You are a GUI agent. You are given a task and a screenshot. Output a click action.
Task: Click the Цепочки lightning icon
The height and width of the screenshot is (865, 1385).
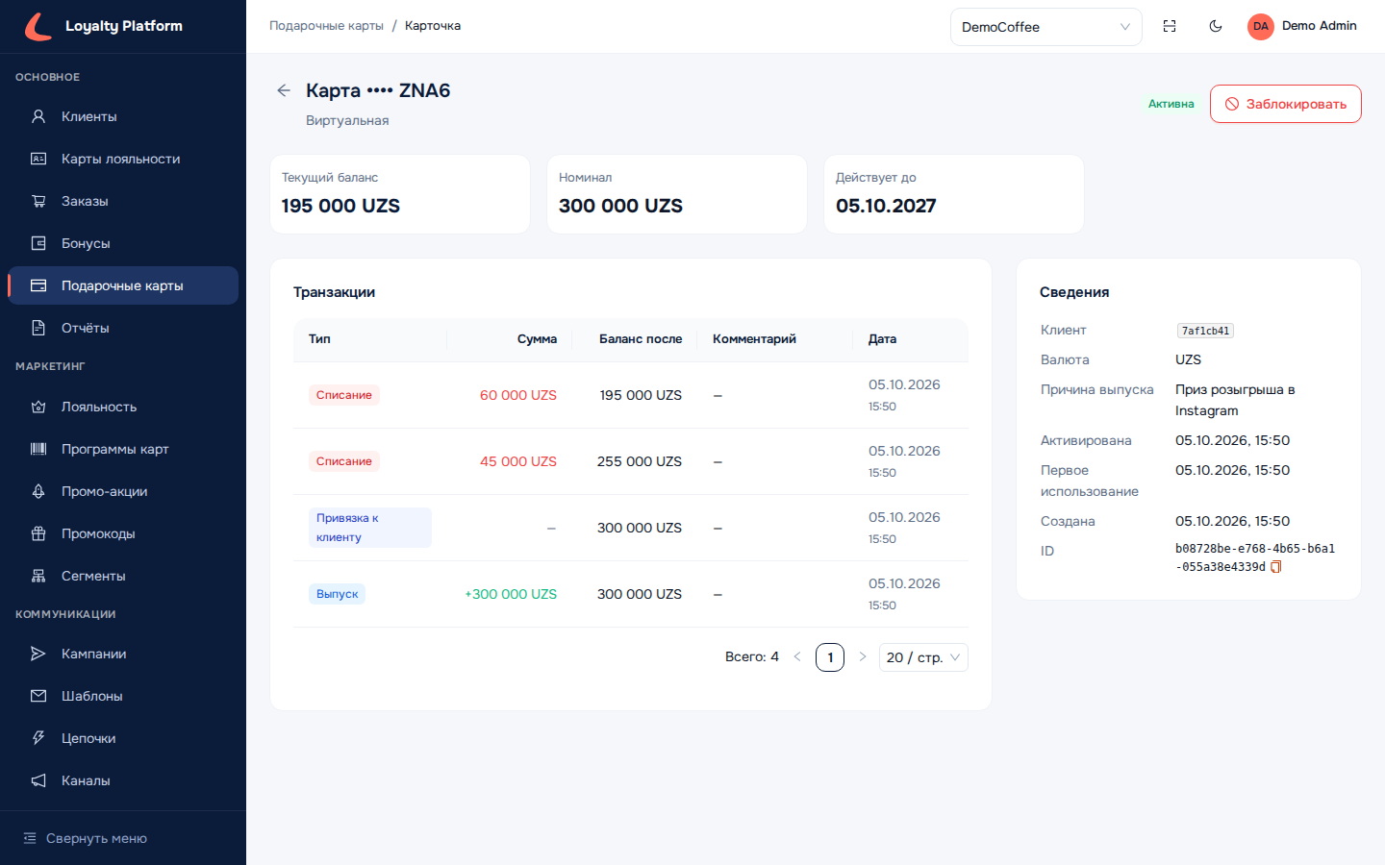coord(38,738)
